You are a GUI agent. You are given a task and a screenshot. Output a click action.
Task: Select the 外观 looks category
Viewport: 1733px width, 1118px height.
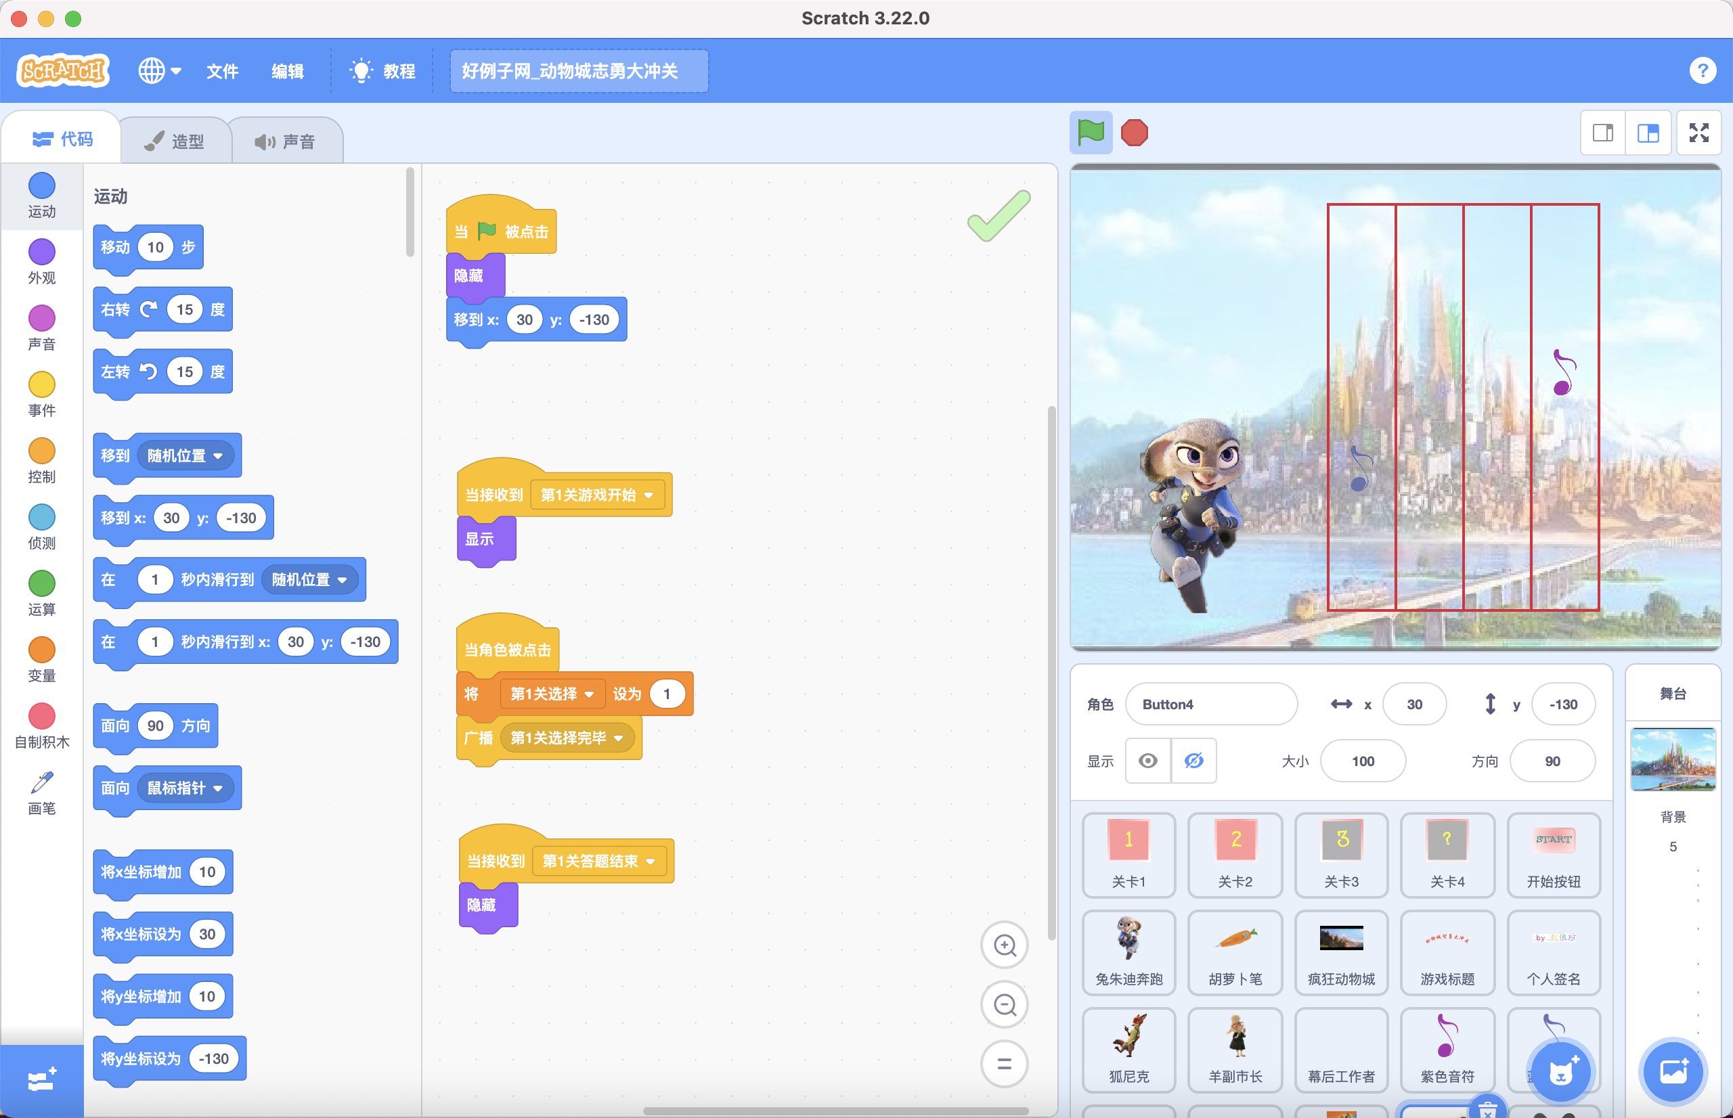pos(41,262)
